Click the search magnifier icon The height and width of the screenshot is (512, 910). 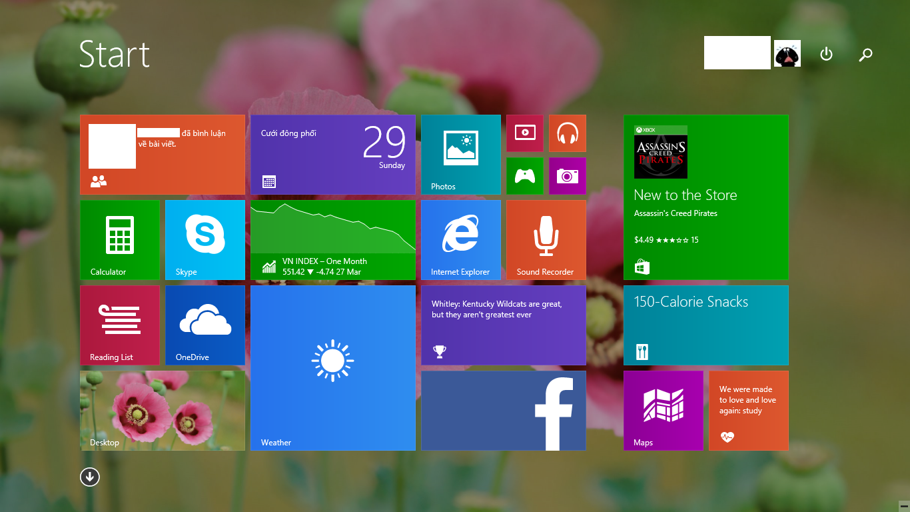(865, 55)
